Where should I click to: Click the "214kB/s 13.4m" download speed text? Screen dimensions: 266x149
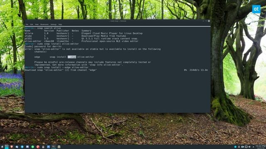pyautogui.click(x=199, y=70)
